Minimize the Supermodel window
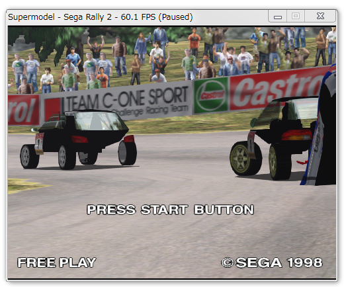This screenshot has width=346, height=287. (x=278, y=17)
